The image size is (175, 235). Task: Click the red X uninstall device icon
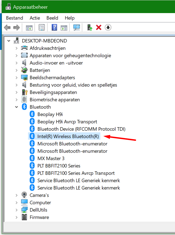tap(99, 28)
